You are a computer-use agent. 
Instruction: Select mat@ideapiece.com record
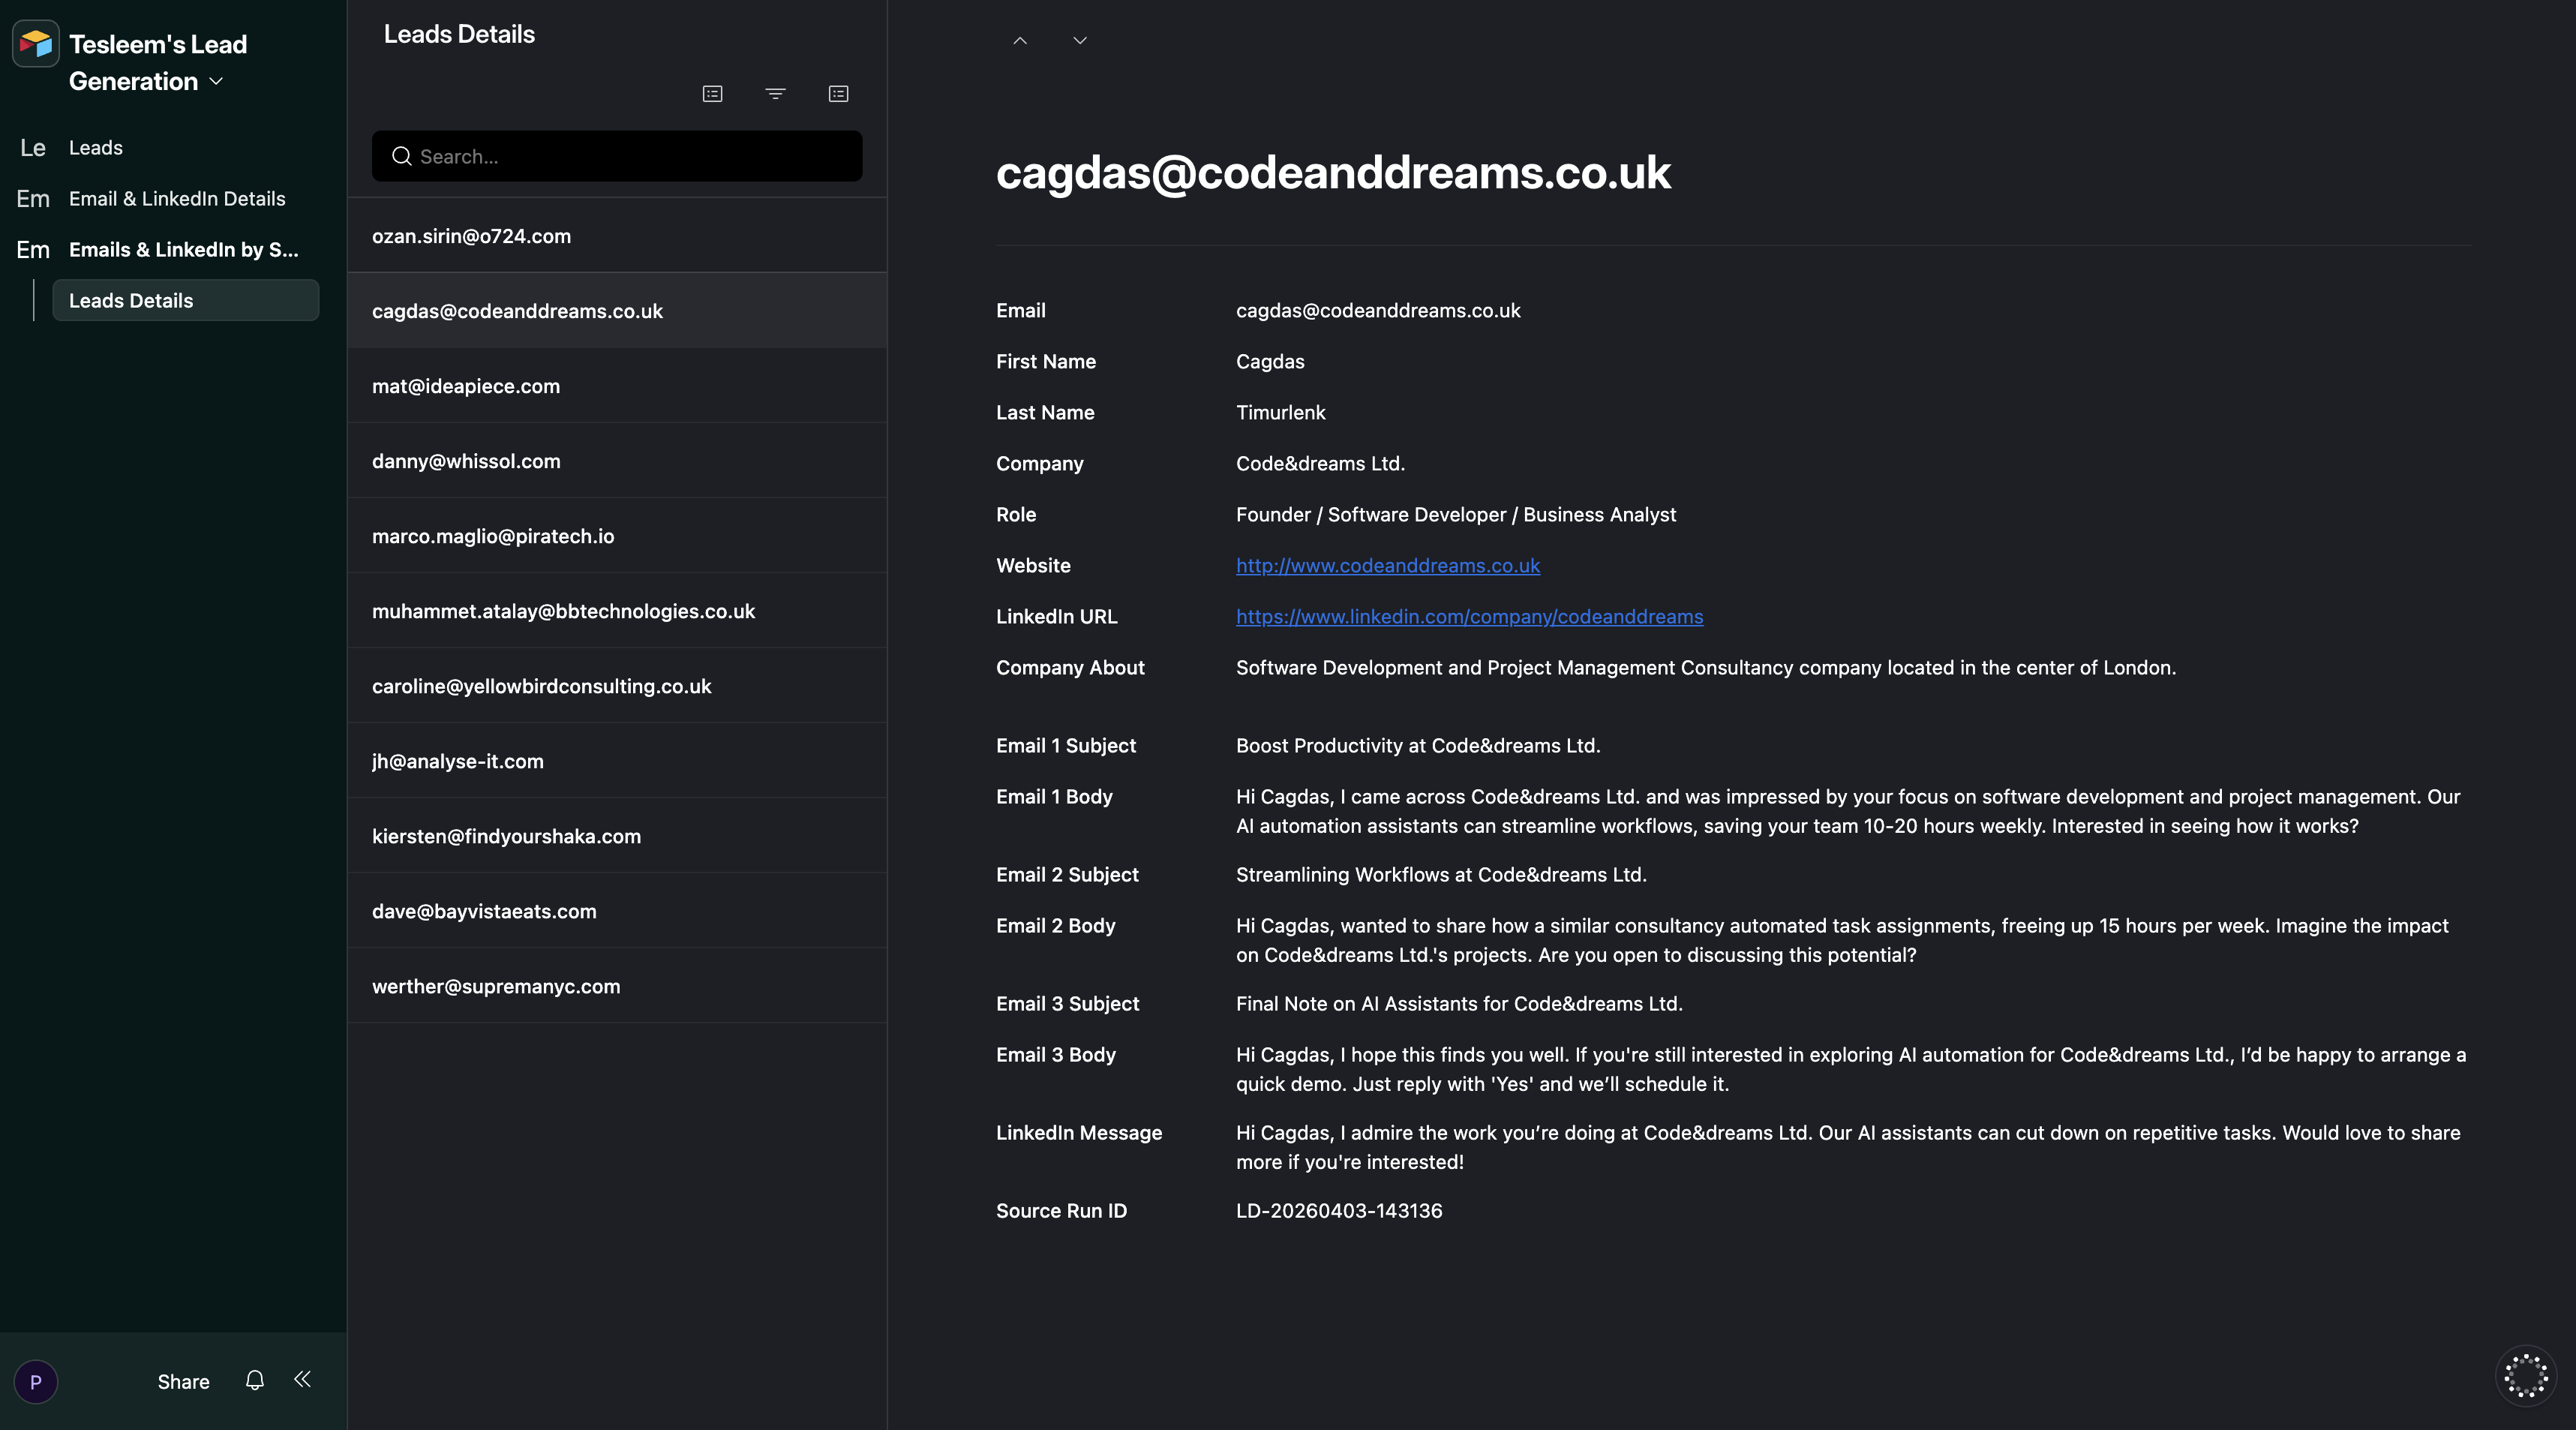[x=617, y=386]
